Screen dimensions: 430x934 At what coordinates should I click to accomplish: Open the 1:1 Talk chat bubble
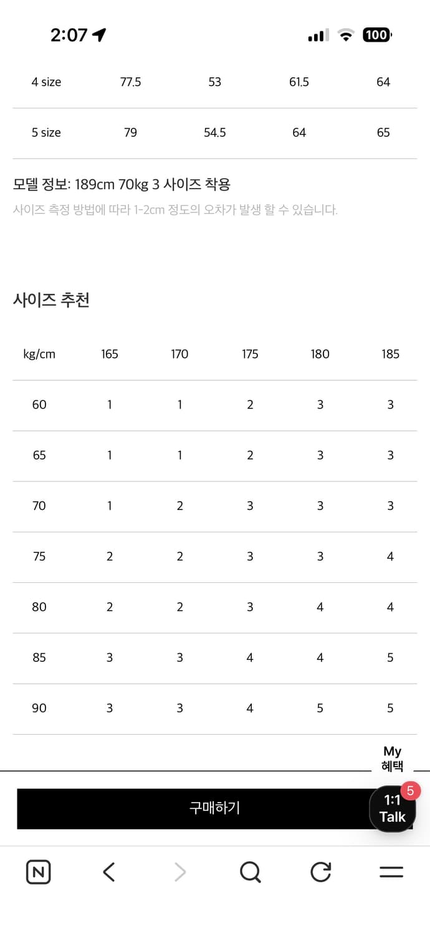click(393, 808)
